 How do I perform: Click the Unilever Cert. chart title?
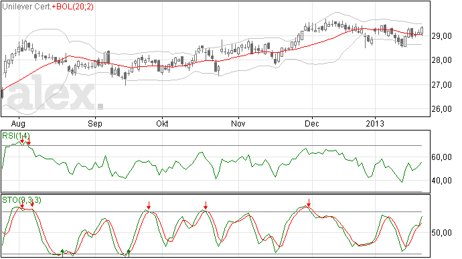pos(27,7)
